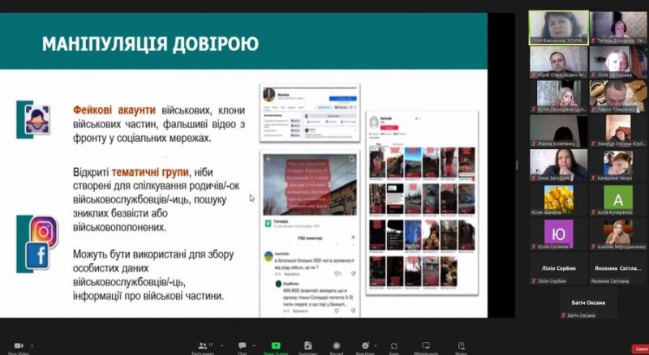This screenshot has width=649, height=355.
Task: Select the Лілія Сербин participant tile
Action: click(559, 269)
